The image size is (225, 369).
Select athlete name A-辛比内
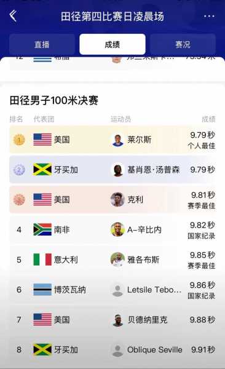click(144, 229)
